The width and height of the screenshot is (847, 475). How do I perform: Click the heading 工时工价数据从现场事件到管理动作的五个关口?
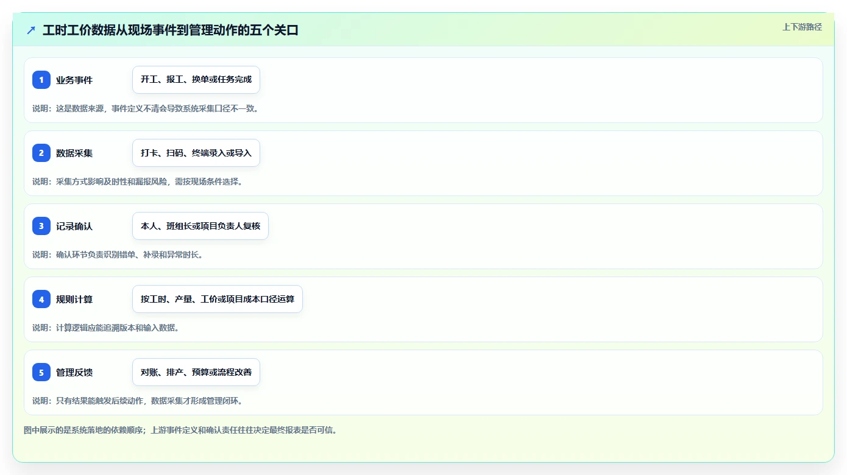click(x=171, y=30)
